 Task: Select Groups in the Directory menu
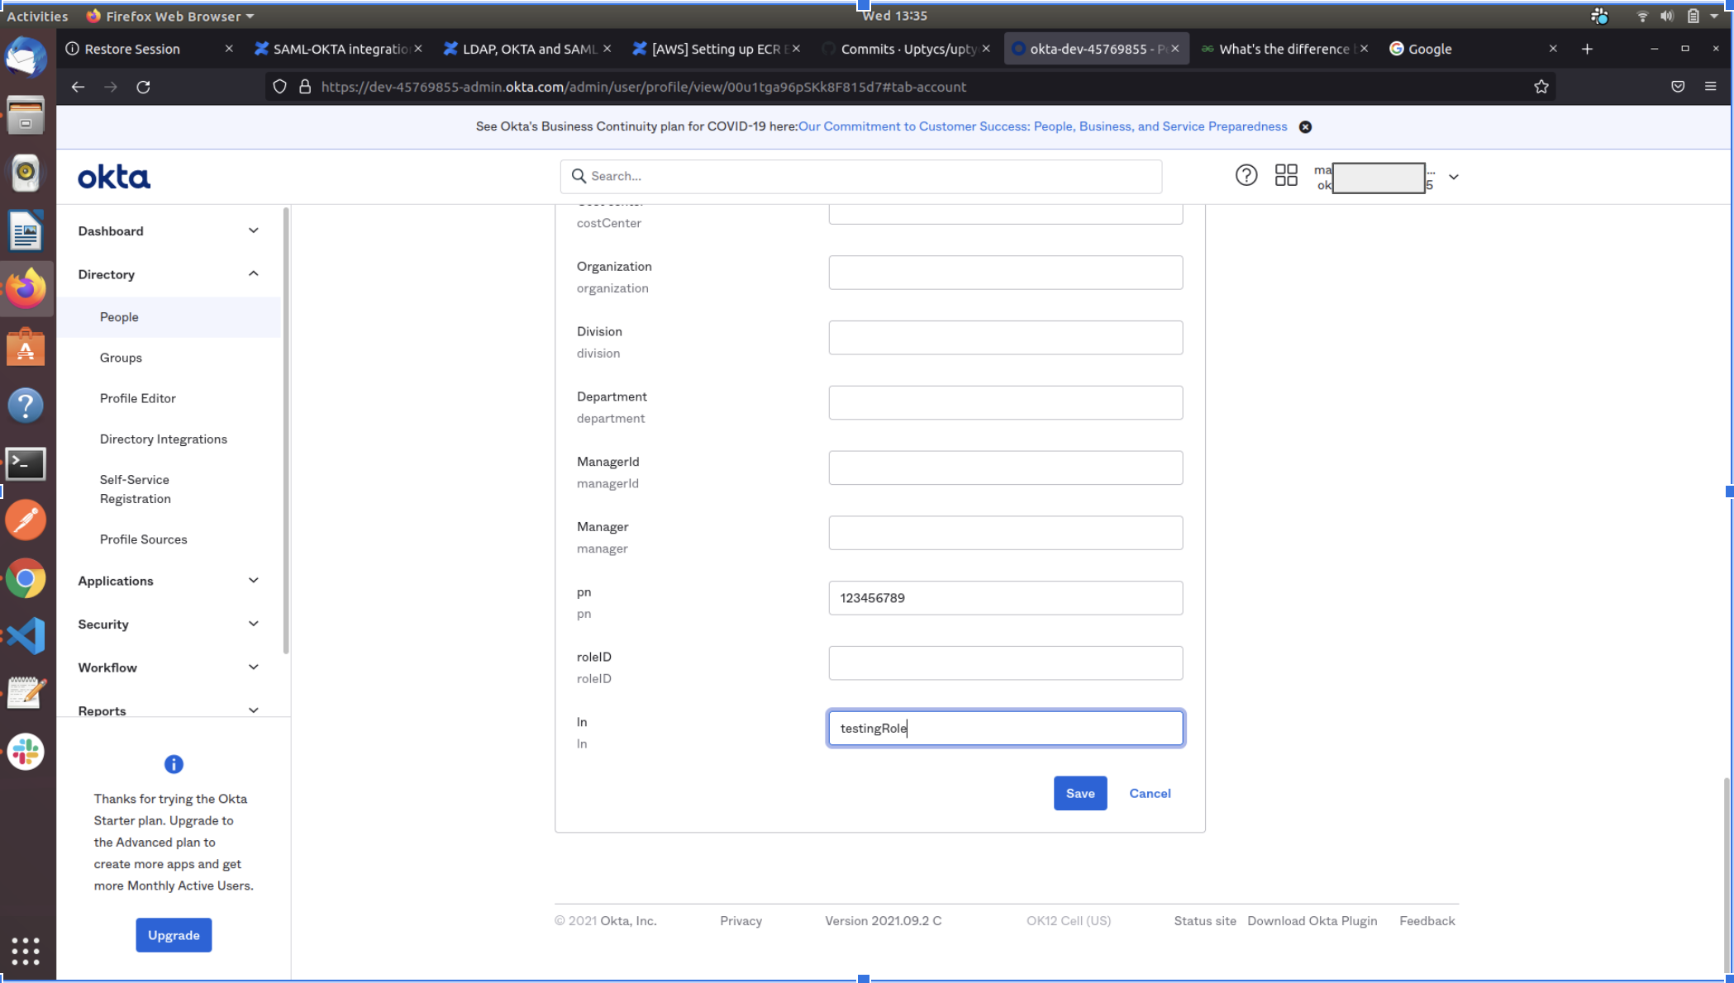pos(121,358)
